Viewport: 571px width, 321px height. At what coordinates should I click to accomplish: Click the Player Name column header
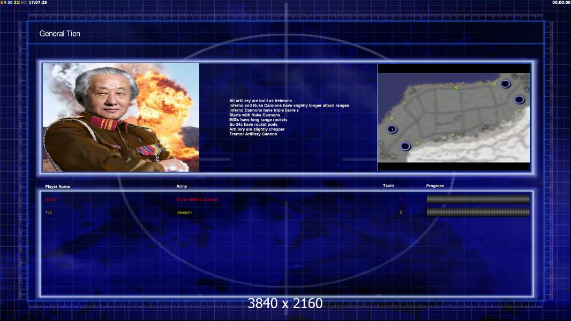point(57,187)
